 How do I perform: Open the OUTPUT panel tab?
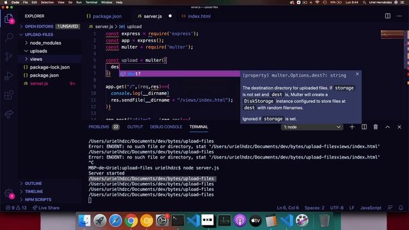click(x=135, y=127)
